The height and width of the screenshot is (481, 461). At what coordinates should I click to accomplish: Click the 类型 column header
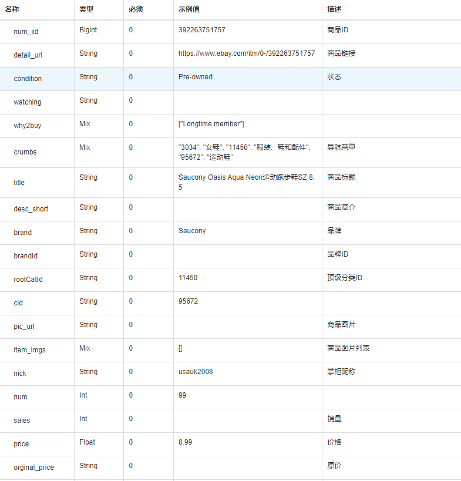tap(86, 9)
